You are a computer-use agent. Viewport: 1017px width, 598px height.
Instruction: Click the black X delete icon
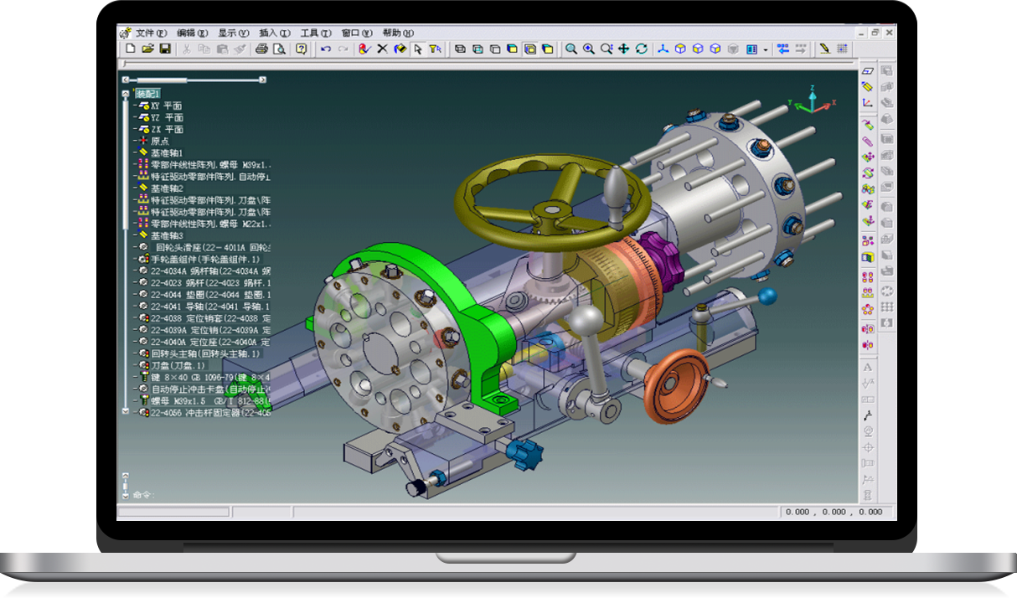click(382, 49)
